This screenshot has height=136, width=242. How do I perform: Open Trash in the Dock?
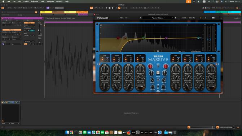click(x=175, y=132)
